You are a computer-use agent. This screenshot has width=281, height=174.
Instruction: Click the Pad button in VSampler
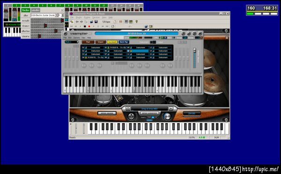88,42
